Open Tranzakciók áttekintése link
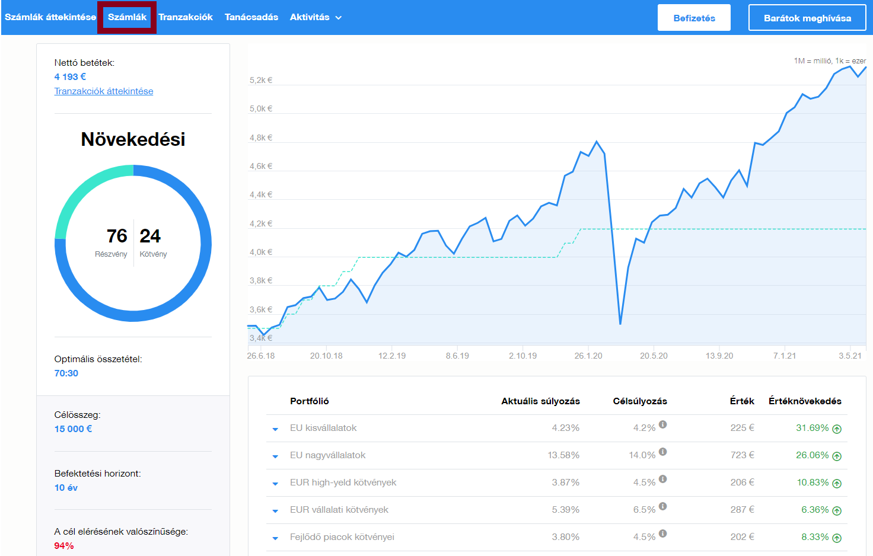This screenshot has width=873, height=556. (x=104, y=91)
